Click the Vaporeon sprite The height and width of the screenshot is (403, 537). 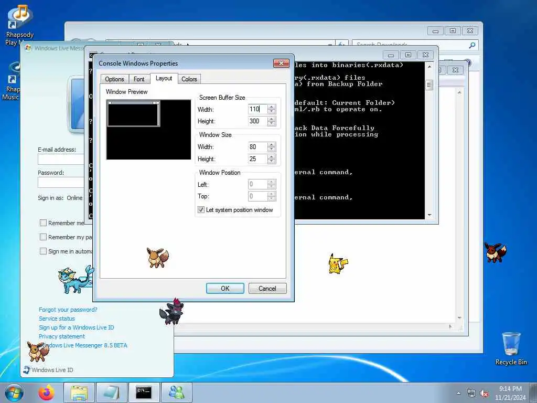(76, 280)
